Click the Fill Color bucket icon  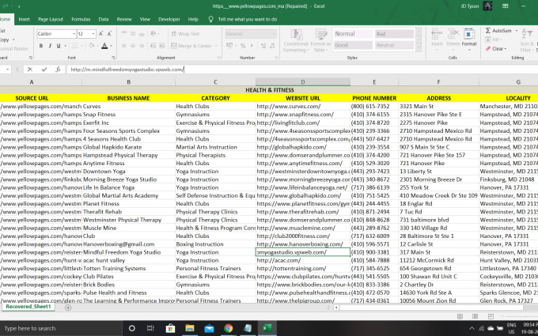[91, 46]
